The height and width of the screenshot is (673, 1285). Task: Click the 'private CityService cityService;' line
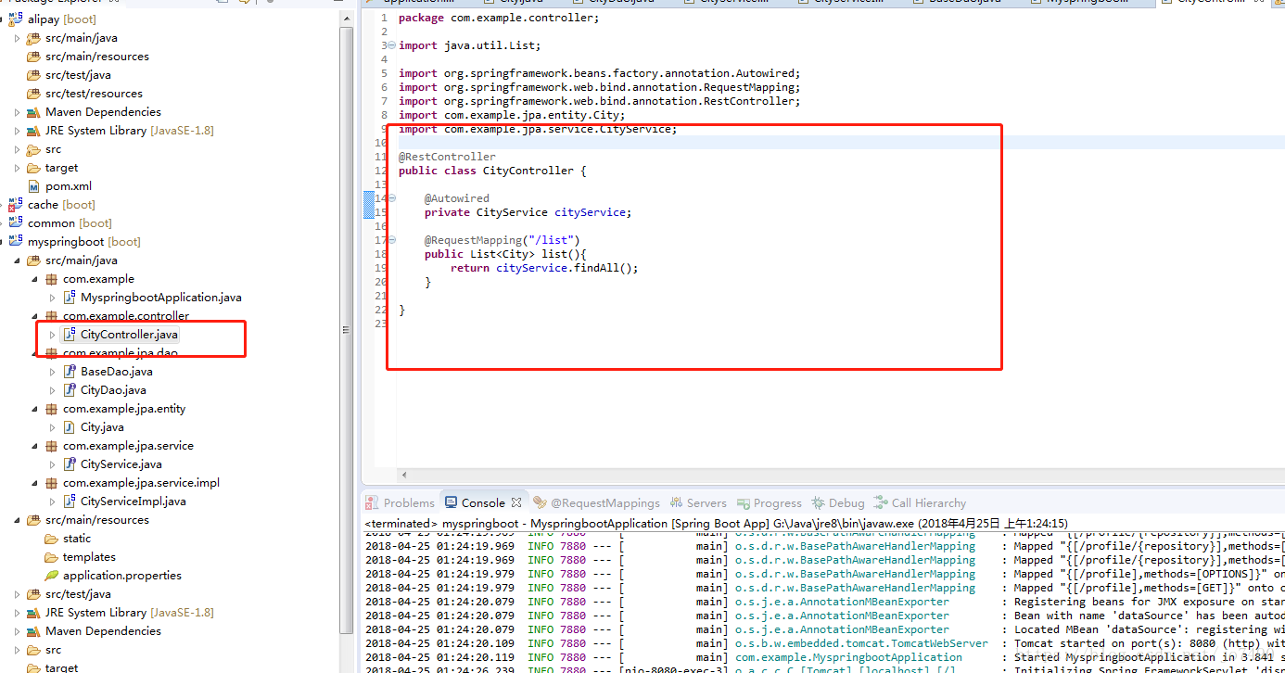528,212
